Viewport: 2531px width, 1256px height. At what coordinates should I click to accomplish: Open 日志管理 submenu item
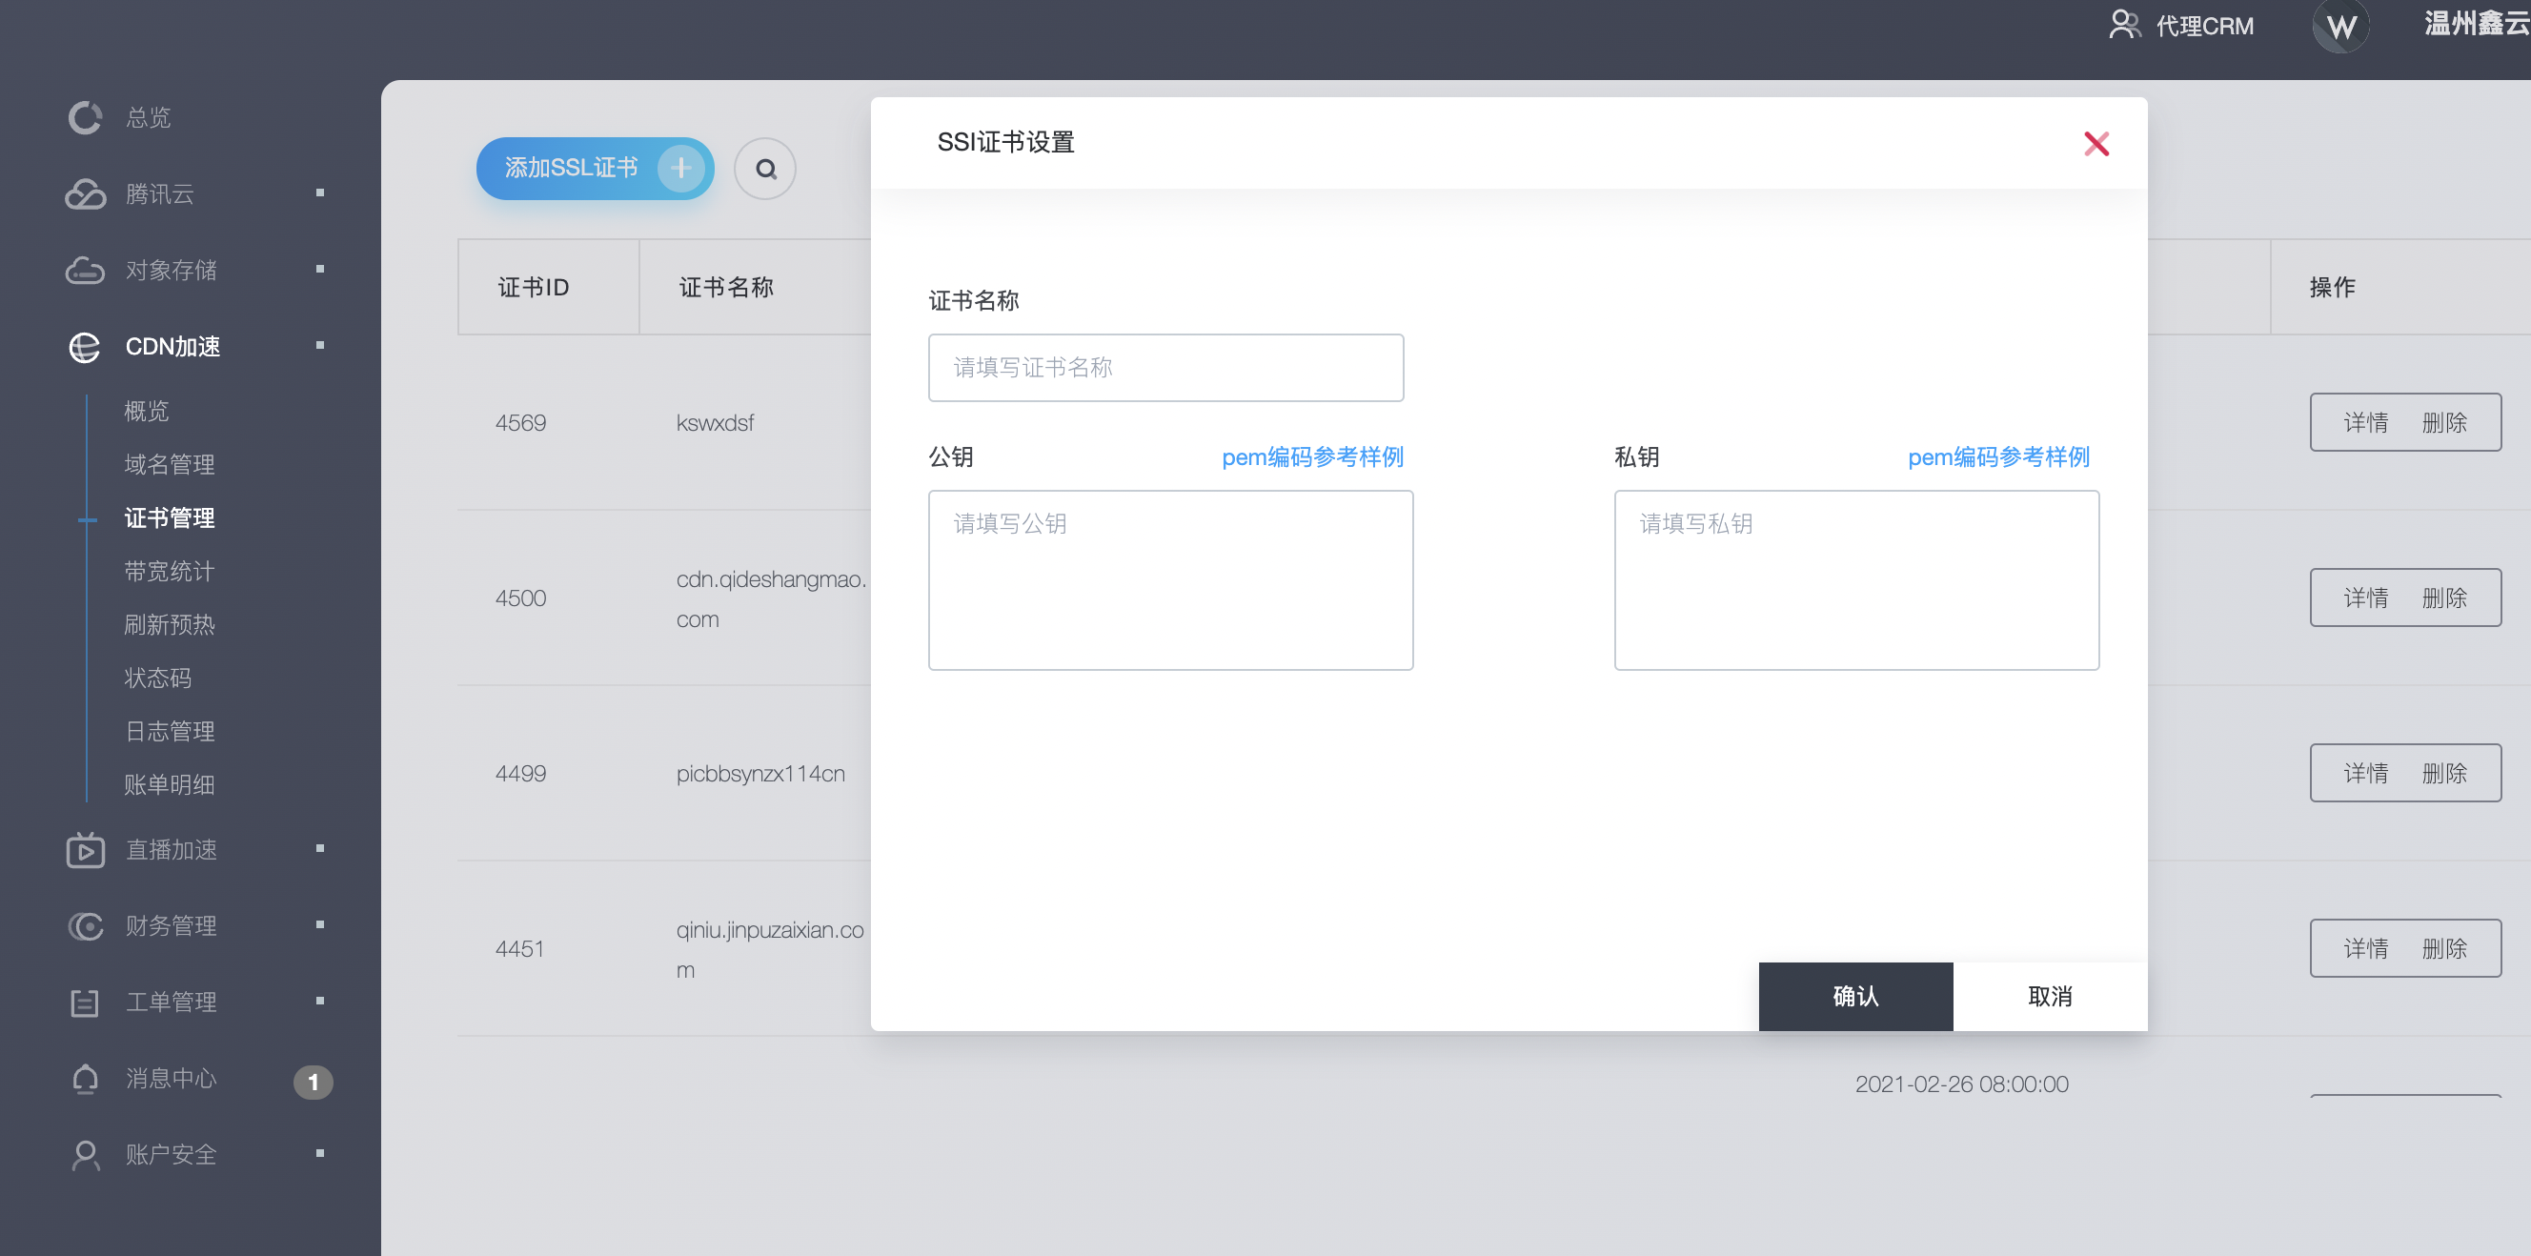tap(169, 731)
